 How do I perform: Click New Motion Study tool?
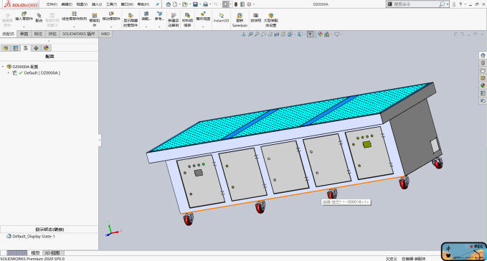[x=174, y=20]
